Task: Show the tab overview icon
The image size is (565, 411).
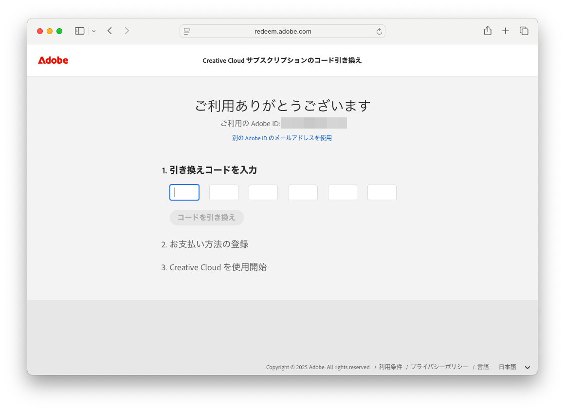Action: (524, 31)
